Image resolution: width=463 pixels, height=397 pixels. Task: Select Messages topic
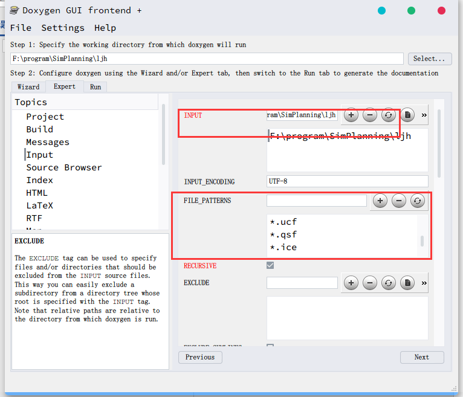[x=48, y=142]
